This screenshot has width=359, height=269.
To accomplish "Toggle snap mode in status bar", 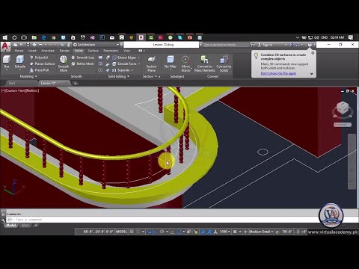I will tap(138, 232).
